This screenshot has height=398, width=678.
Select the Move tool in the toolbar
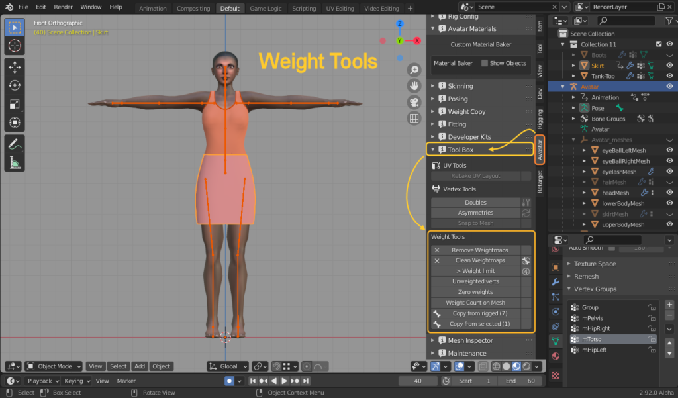tap(14, 66)
